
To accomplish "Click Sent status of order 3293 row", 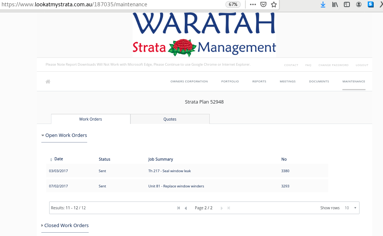I will pos(102,186).
